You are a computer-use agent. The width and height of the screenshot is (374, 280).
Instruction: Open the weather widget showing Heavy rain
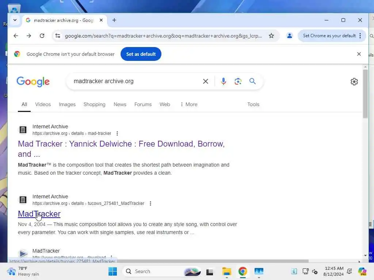(x=23, y=271)
